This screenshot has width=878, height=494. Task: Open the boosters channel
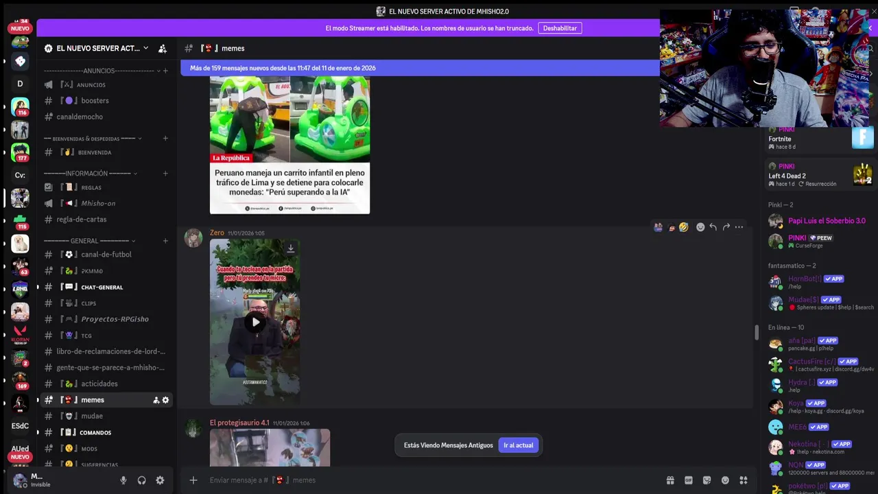(x=106, y=101)
